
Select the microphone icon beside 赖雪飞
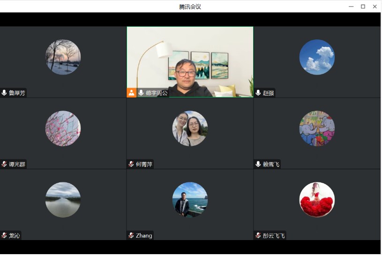pos(258,164)
